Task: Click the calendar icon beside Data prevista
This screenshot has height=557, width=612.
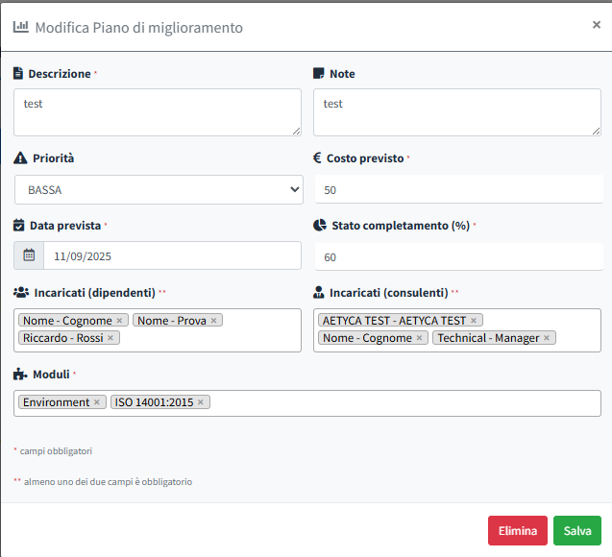Action: [29, 255]
